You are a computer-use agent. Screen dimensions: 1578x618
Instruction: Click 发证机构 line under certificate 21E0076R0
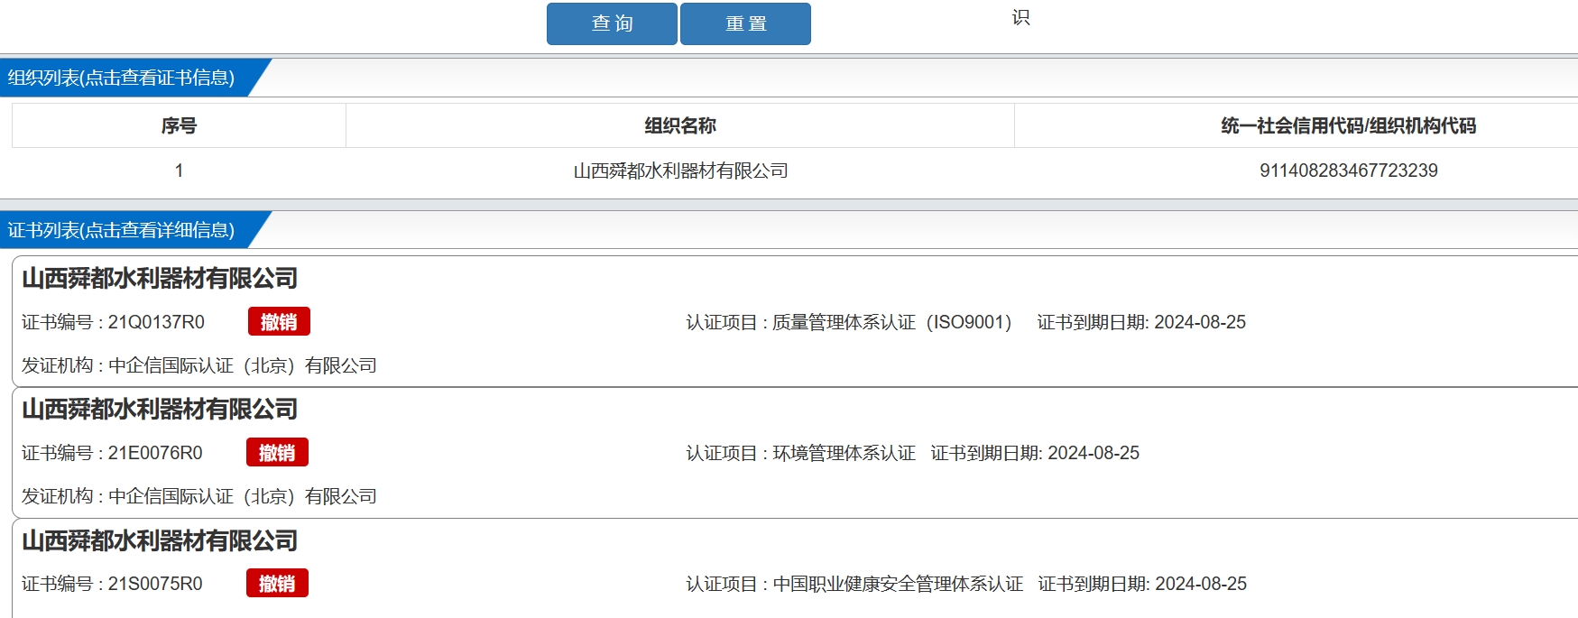[x=198, y=496]
